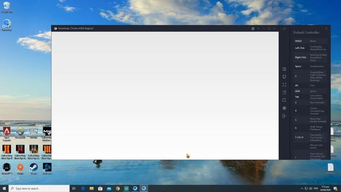Toggle fullscreen from Gameloop sidebar
The image size is (341, 192).
284,84
